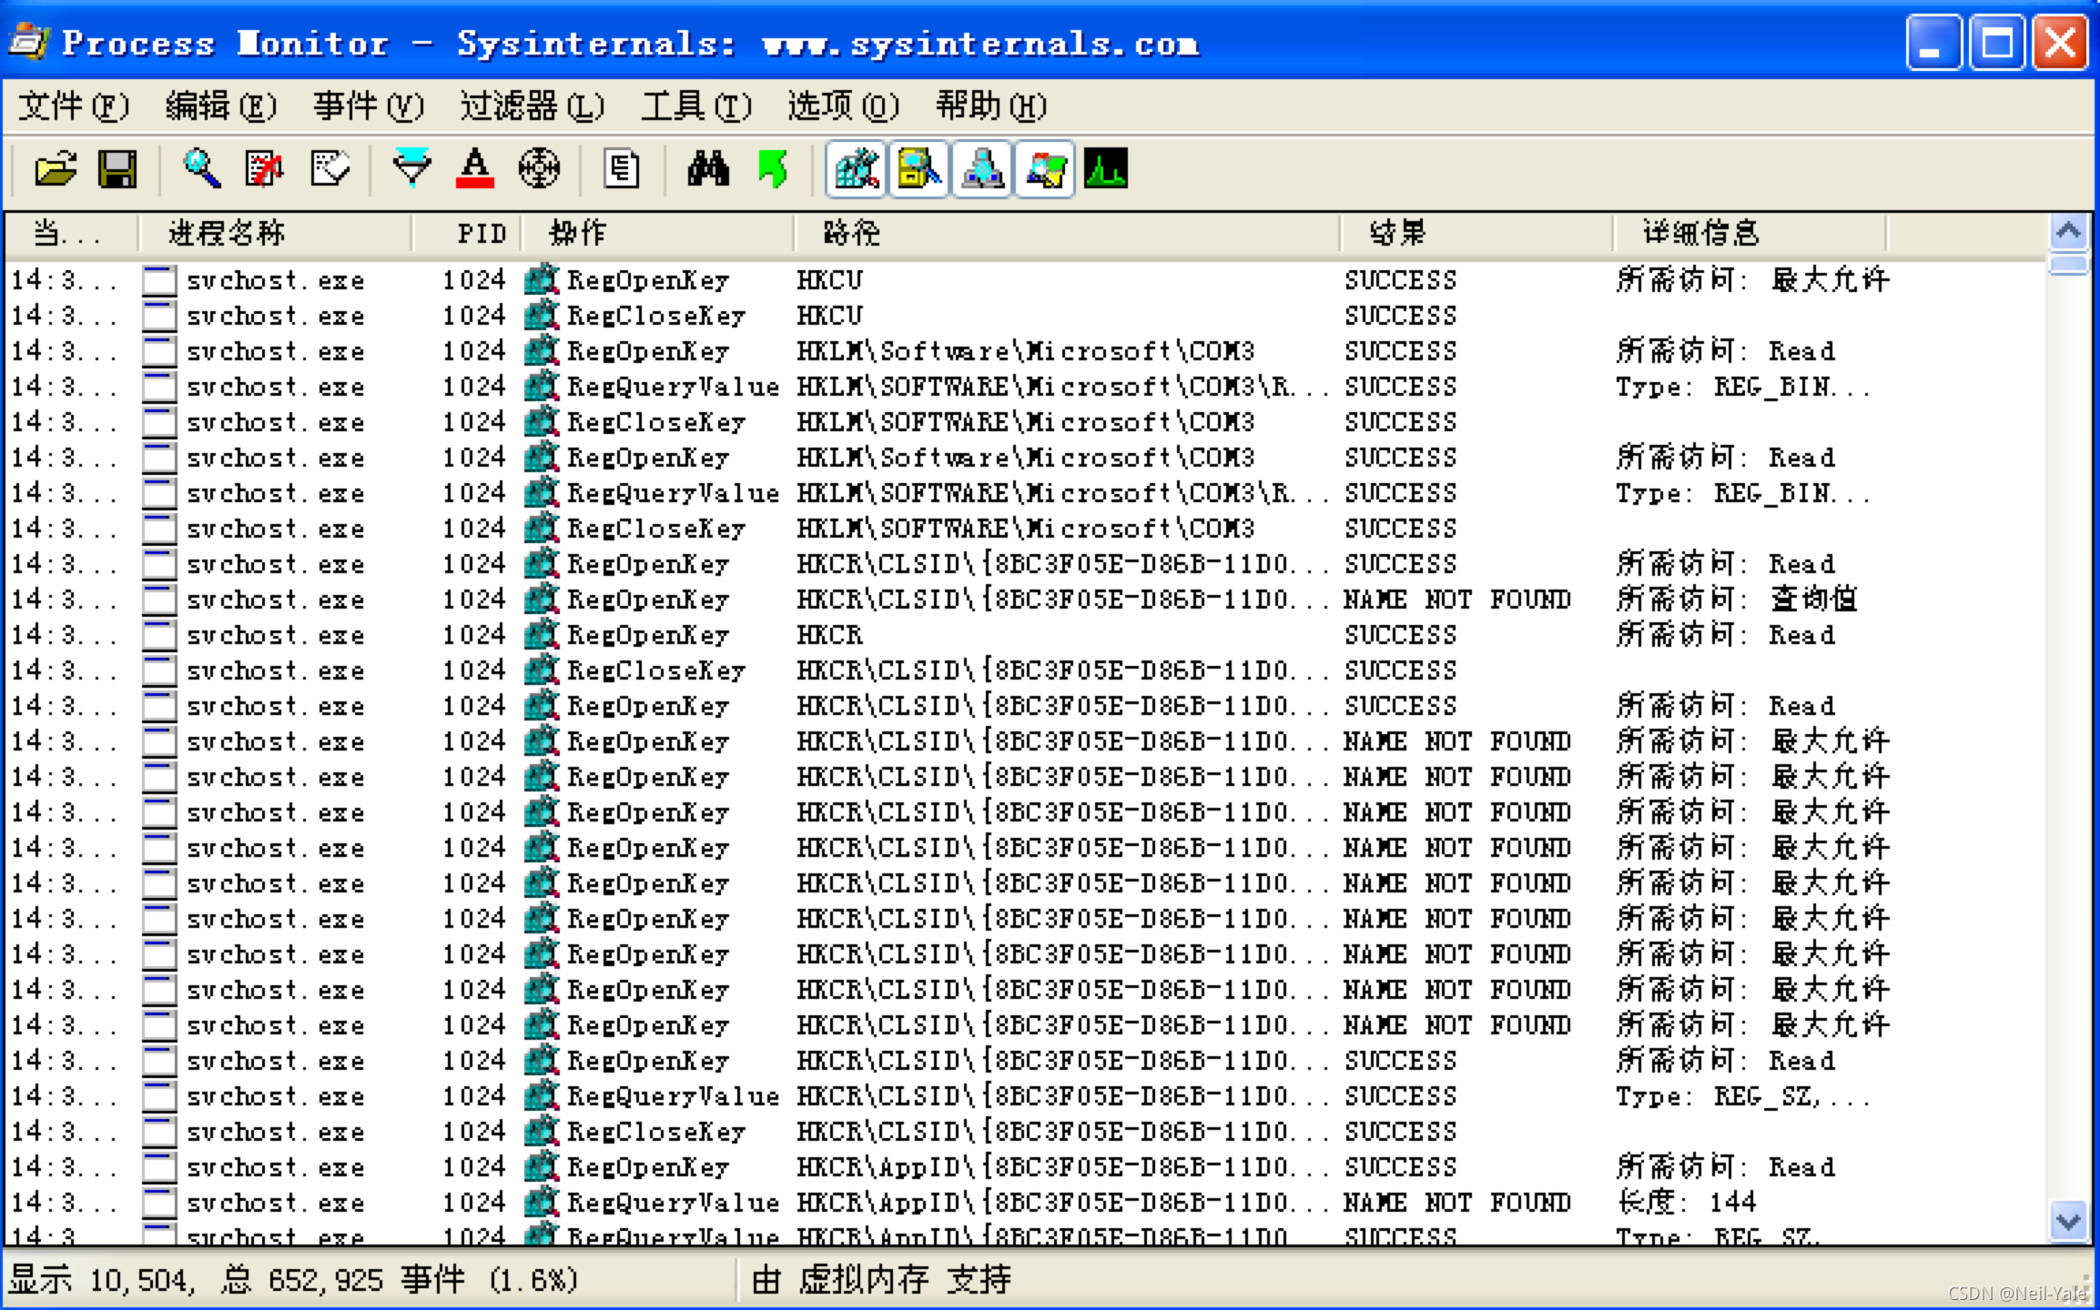
Task: Open the 文件(F) menu
Action: click(x=74, y=106)
